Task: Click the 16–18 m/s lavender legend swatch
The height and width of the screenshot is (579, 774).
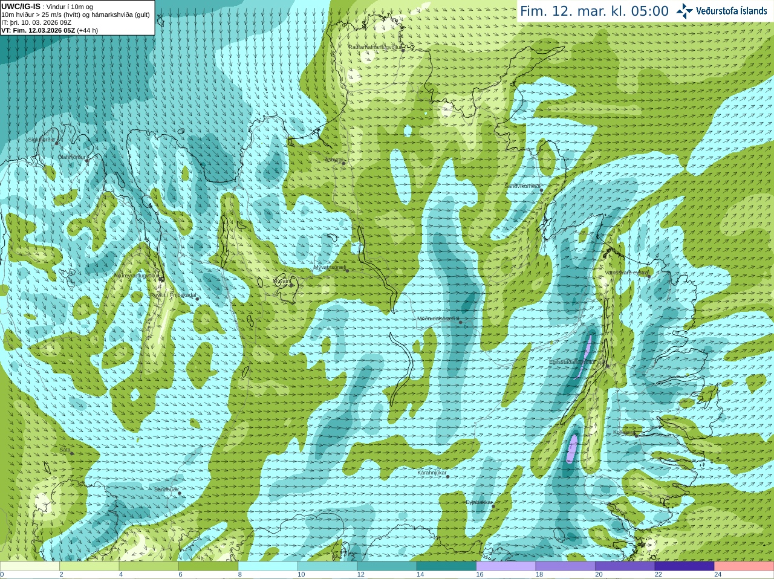Action: click(x=506, y=566)
